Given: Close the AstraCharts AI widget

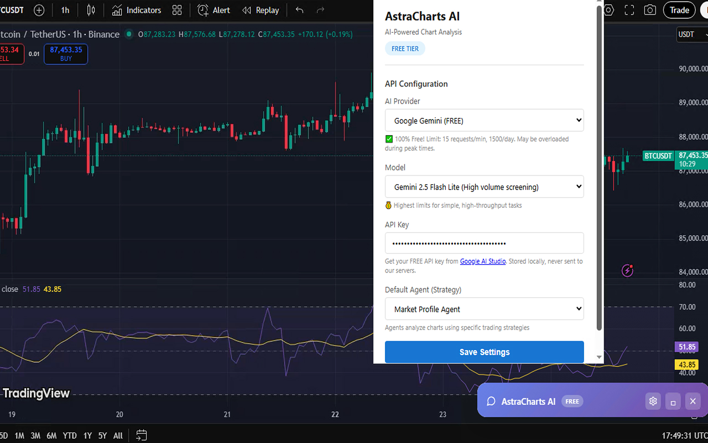Looking at the screenshot, I should coord(693,401).
